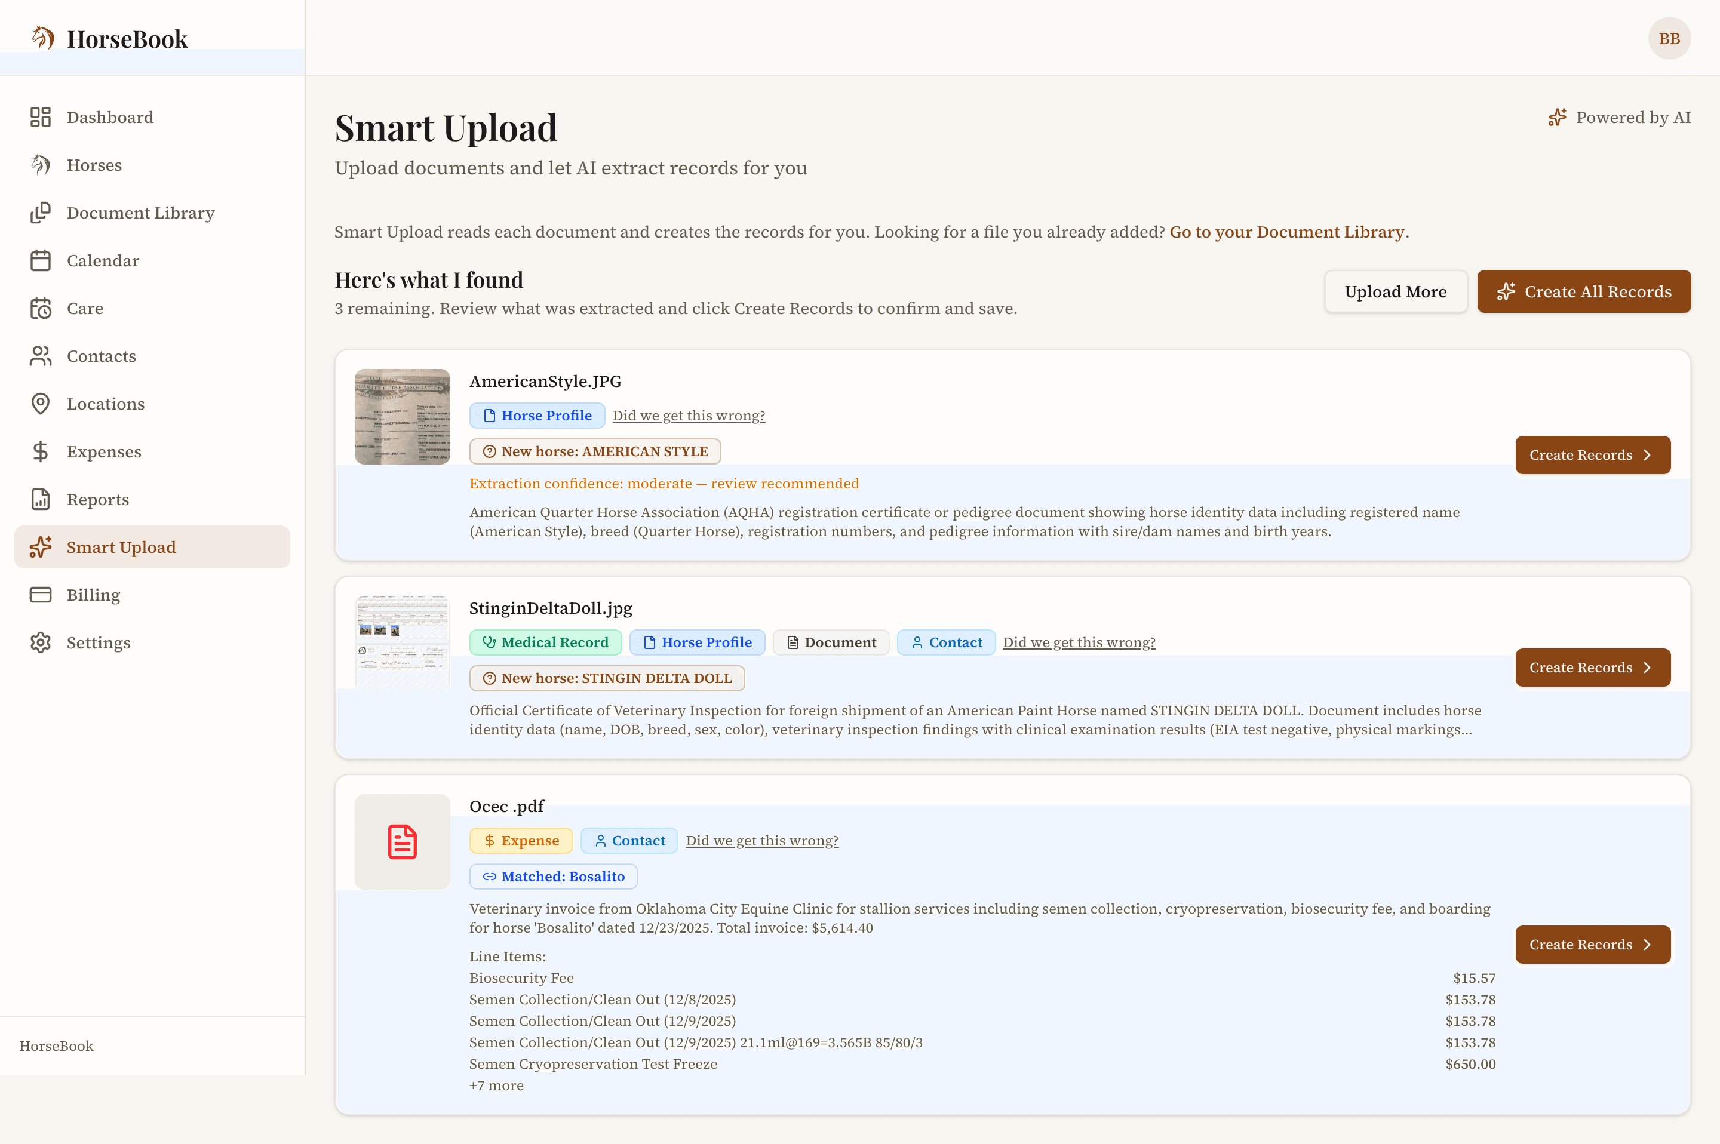Open the Reports icon

coord(40,500)
